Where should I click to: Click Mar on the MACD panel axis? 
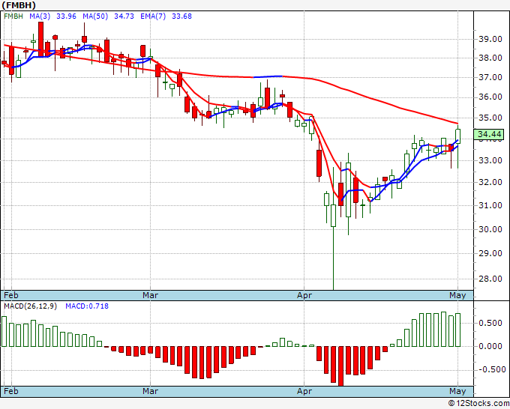pos(150,391)
